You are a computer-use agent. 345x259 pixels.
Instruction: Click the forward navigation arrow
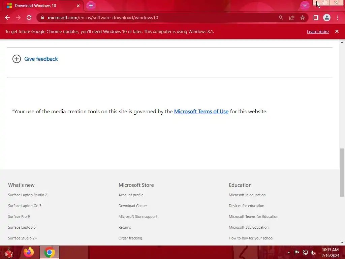coord(18,18)
